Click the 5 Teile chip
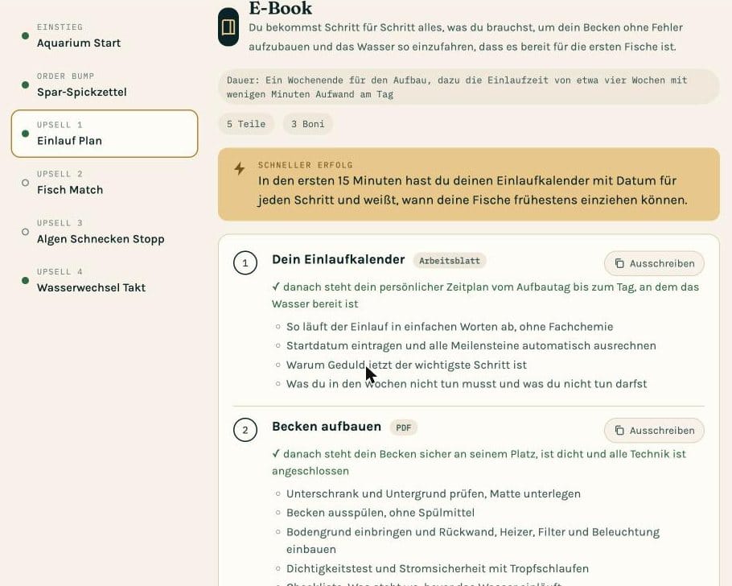The height and width of the screenshot is (586, 732). click(246, 124)
